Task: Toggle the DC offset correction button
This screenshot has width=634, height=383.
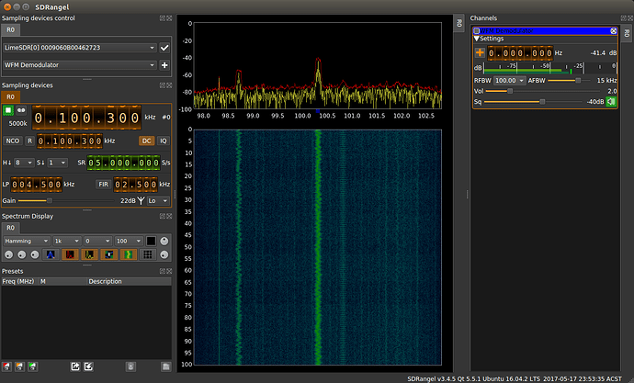Action: coord(146,141)
